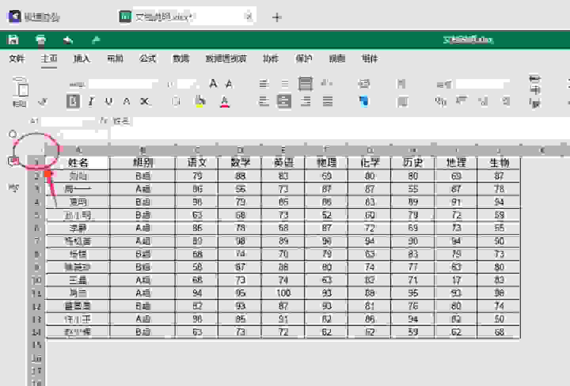Increase font size with larger A icon

(x=213, y=83)
